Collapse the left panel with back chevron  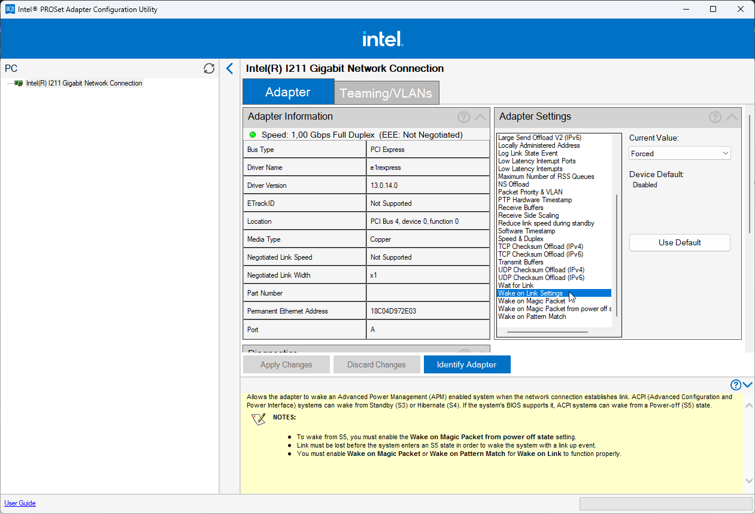click(x=229, y=69)
